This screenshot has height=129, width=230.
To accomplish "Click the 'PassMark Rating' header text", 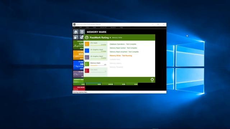I will (99, 38).
